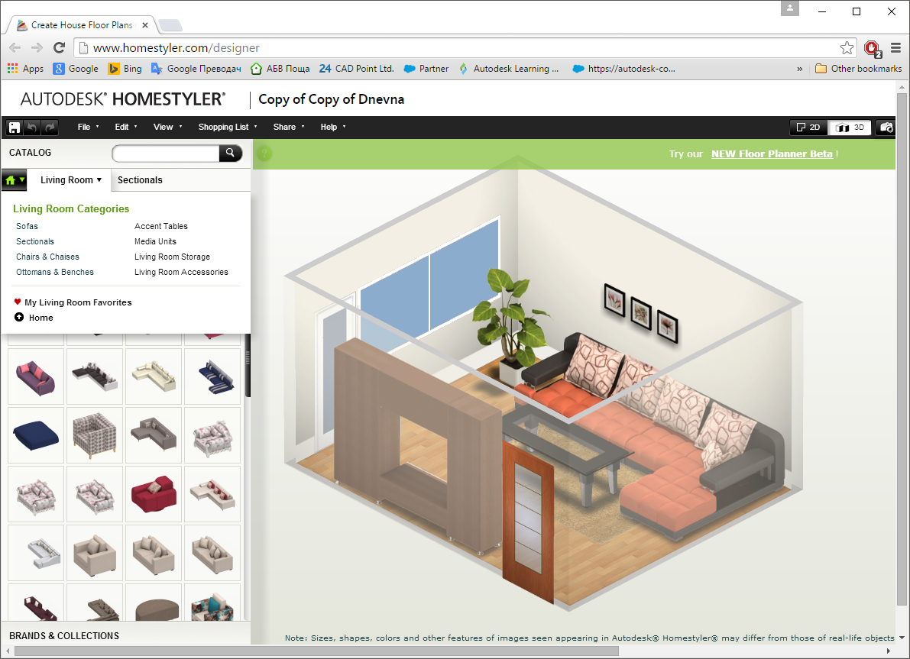
Task: Click the browser address bar URL
Action: 176,48
